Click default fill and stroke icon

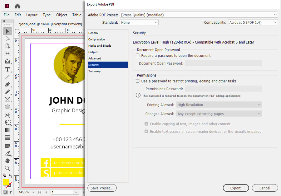tap(5, 175)
